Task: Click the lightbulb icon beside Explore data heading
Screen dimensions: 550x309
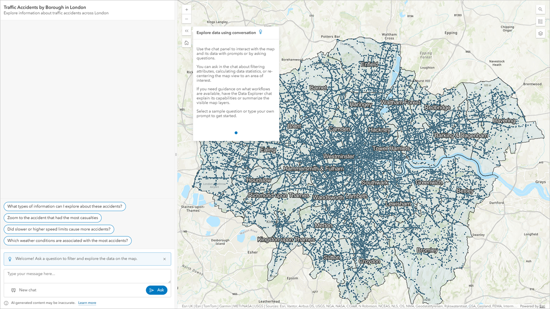Action: click(x=261, y=32)
